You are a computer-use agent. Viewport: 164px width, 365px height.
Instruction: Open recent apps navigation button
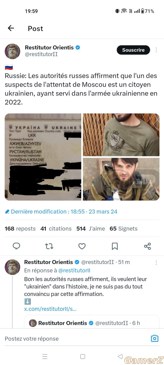(45, 356)
